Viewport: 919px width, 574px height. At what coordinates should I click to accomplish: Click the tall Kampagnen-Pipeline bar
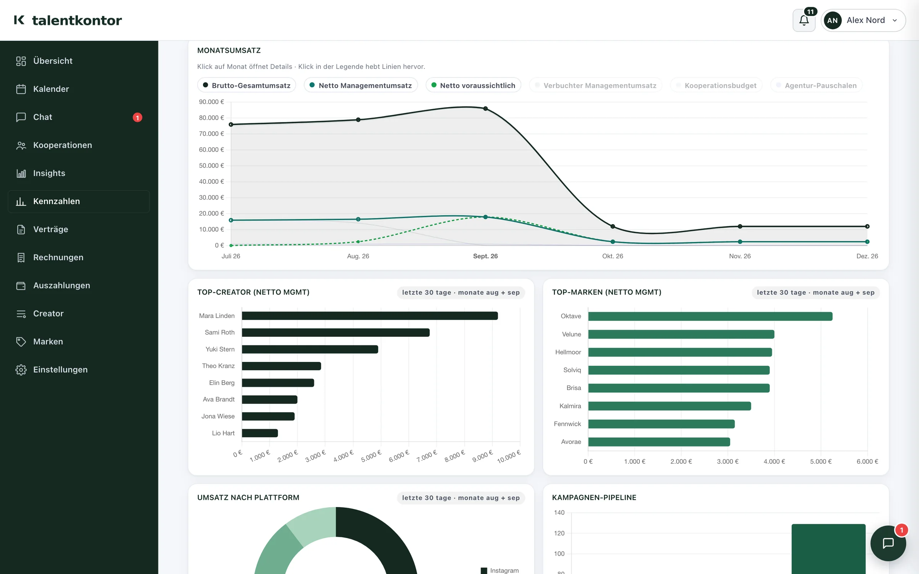829,549
